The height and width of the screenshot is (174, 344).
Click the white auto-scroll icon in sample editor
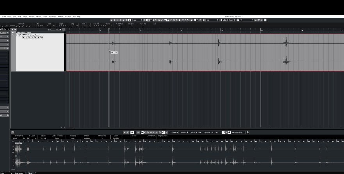tap(132, 132)
